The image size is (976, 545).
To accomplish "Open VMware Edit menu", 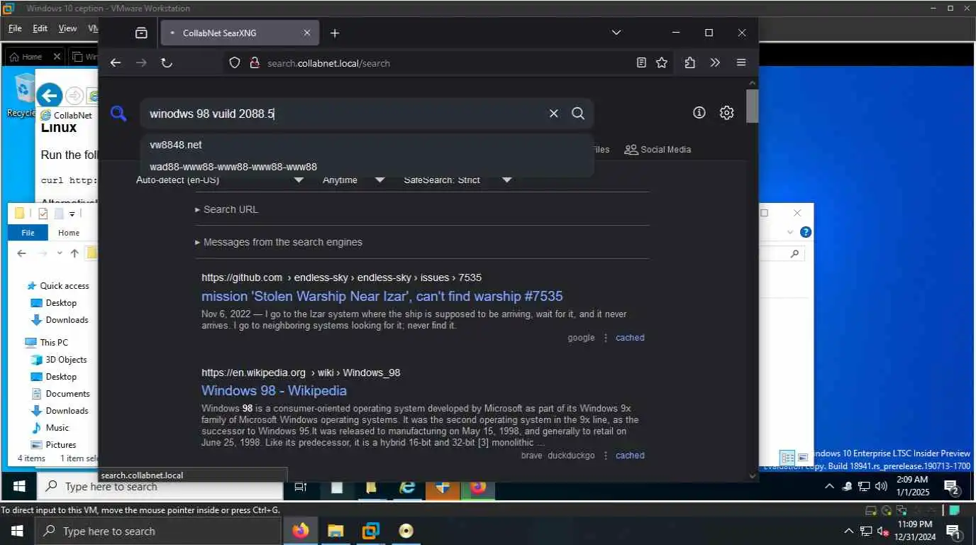I will pyautogui.click(x=40, y=28).
